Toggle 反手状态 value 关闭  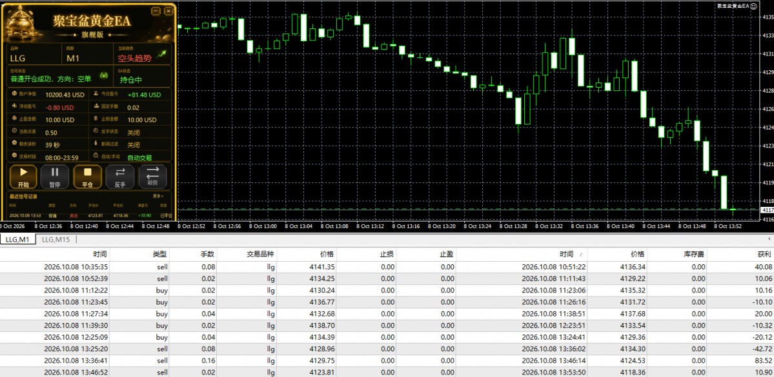(x=133, y=133)
